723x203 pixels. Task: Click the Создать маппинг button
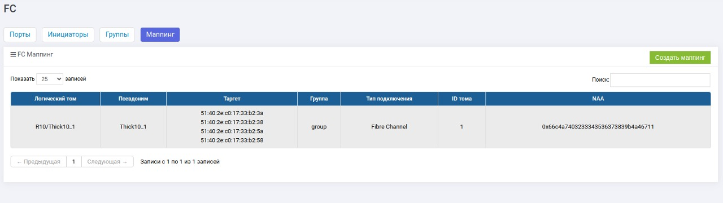click(x=680, y=58)
